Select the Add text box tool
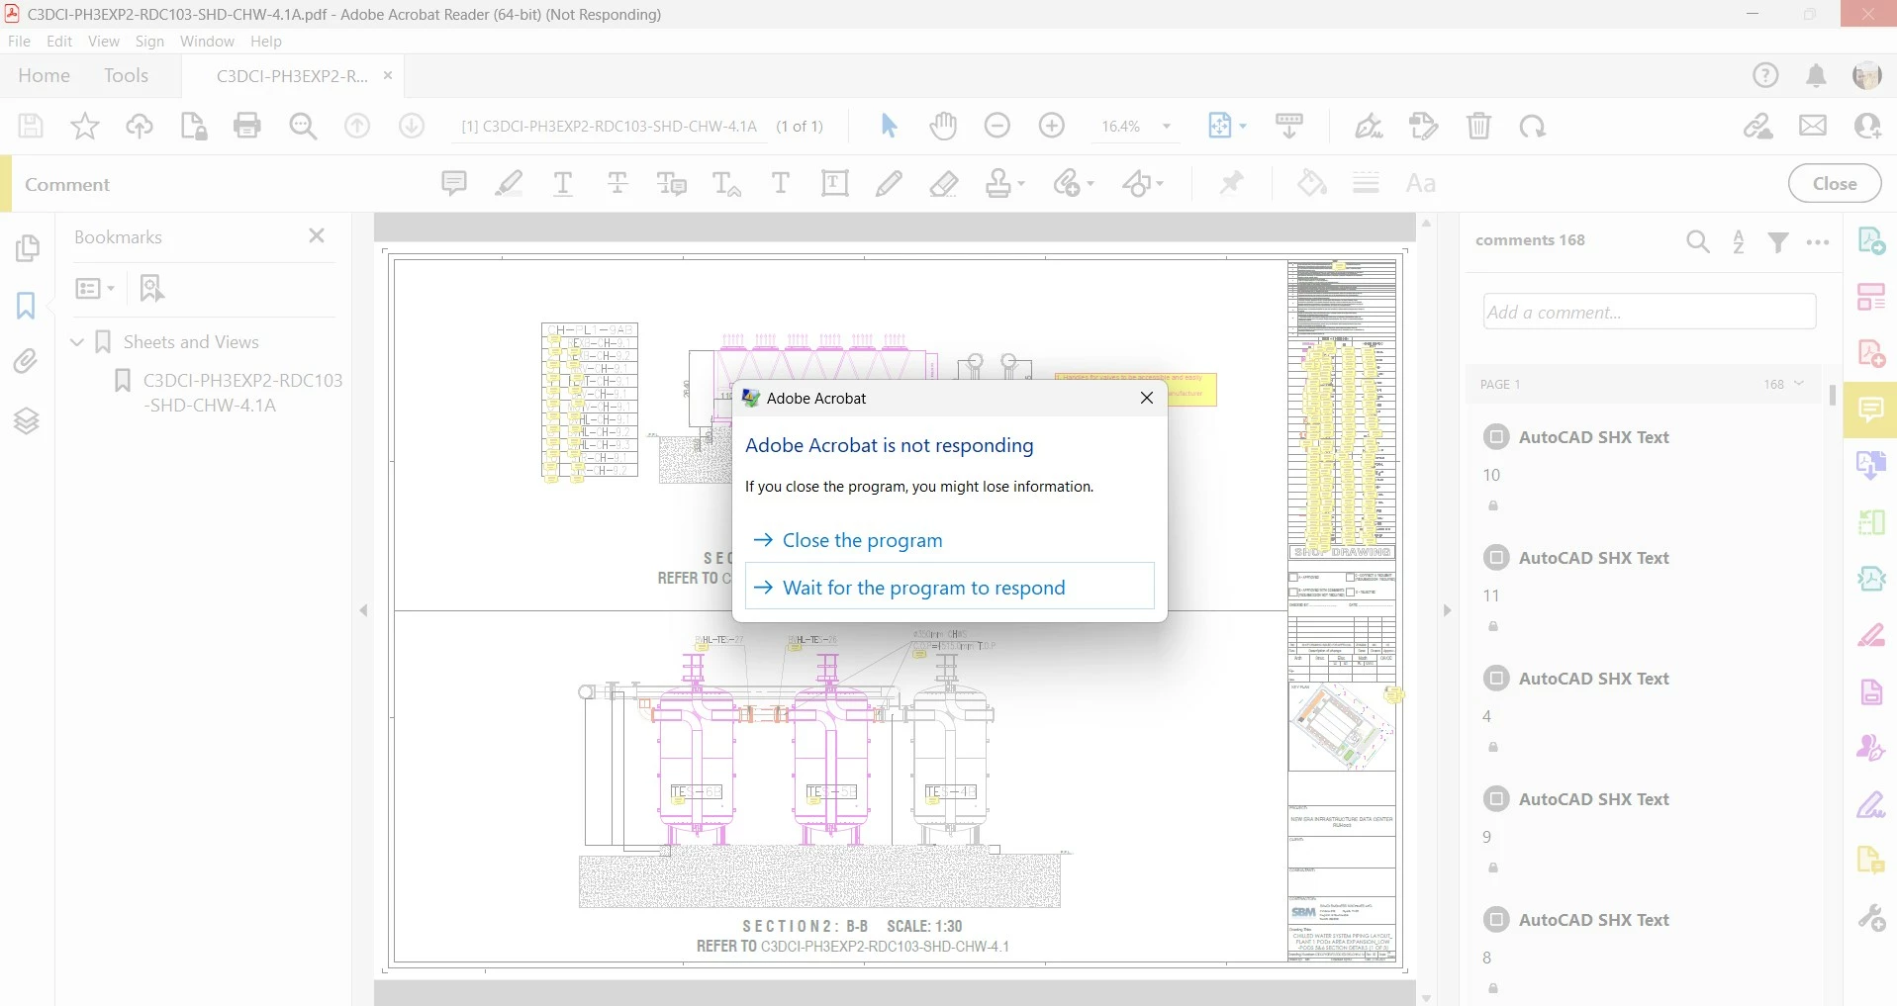This screenshot has width=1897, height=1006. click(834, 183)
